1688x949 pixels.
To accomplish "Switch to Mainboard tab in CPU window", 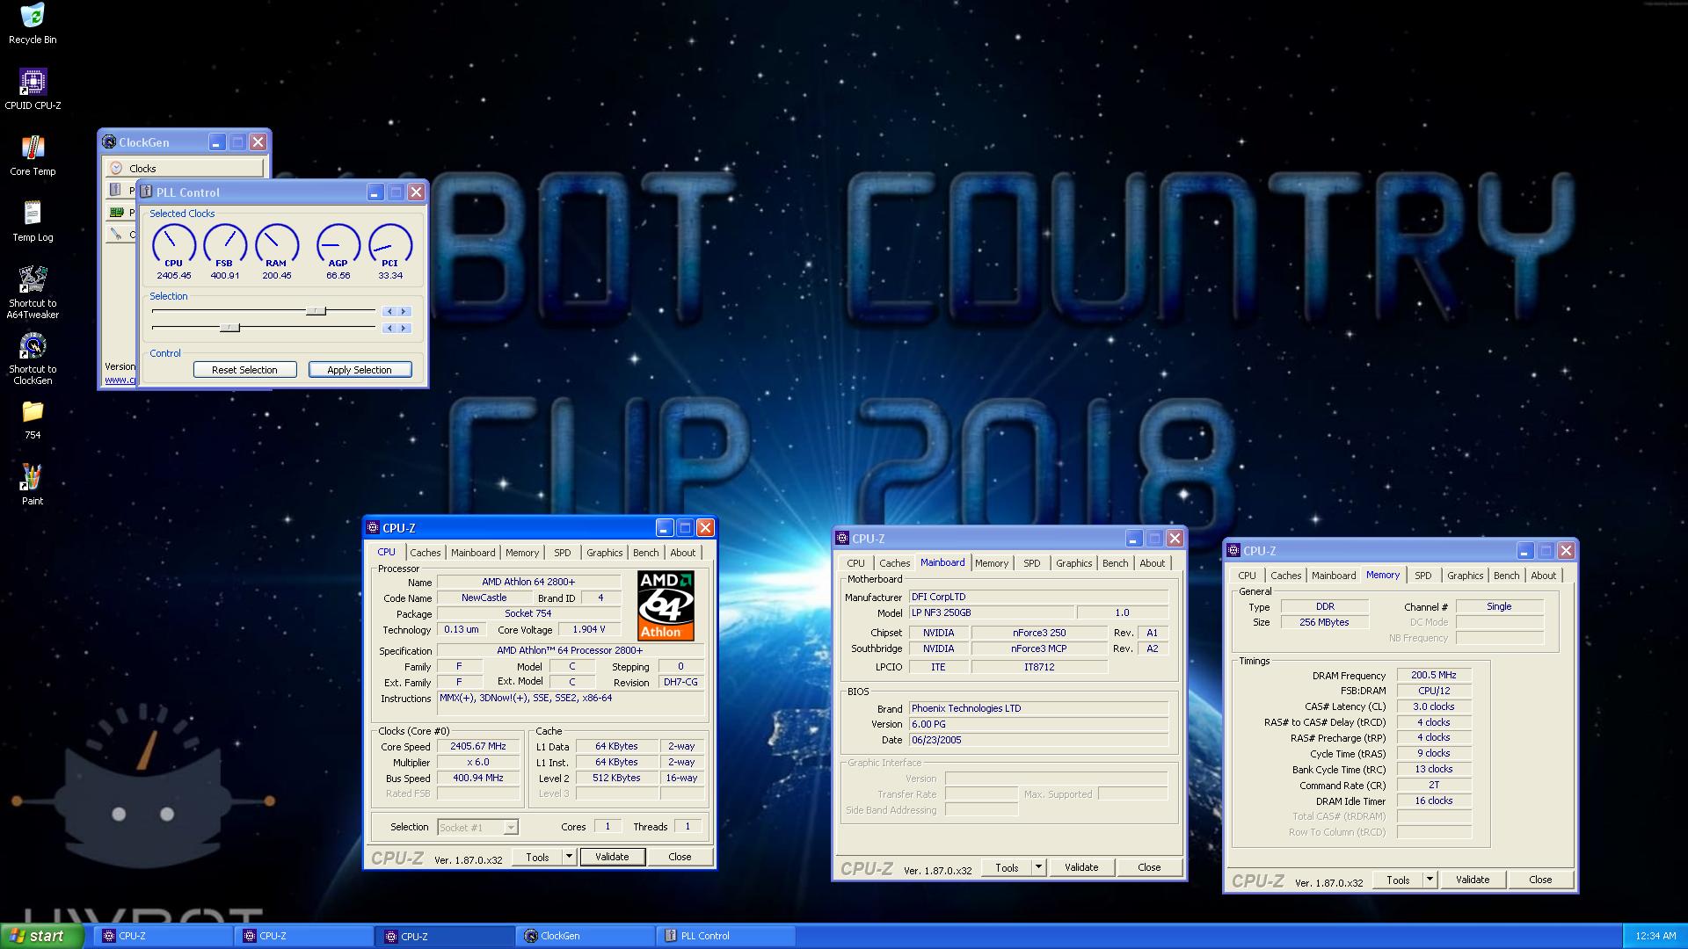I will pyautogui.click(x=473, y=553).
